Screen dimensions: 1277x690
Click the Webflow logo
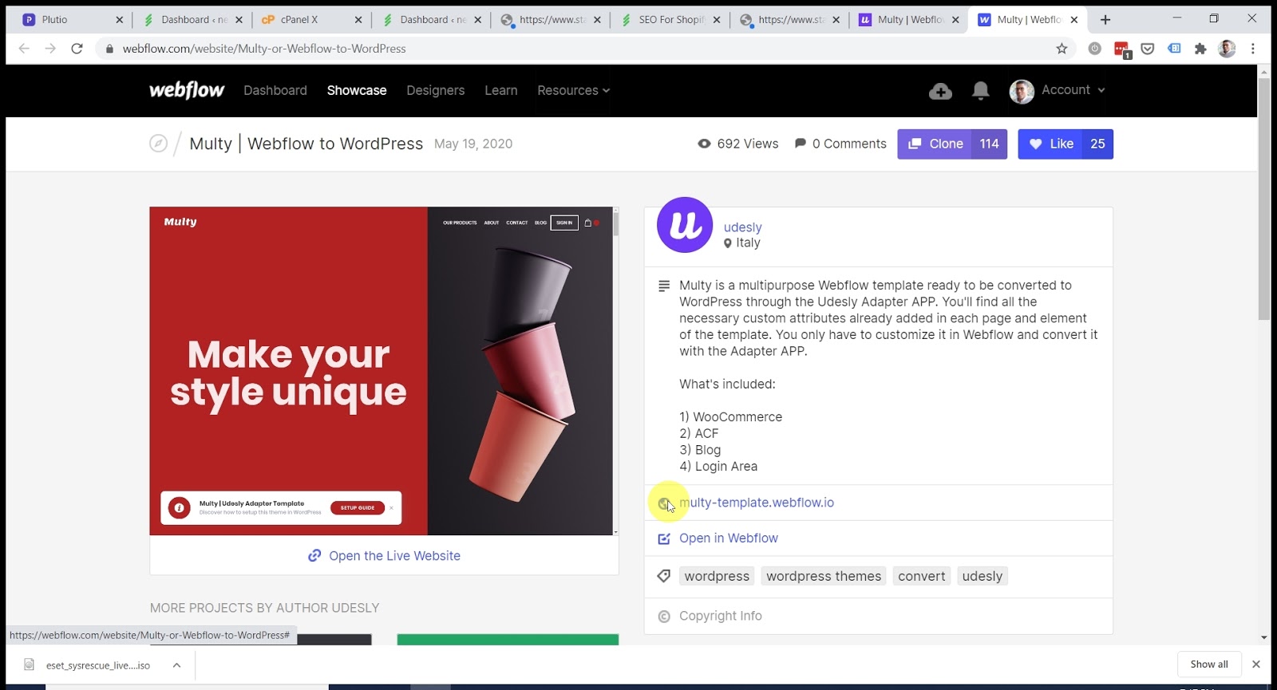pos(187,90)
